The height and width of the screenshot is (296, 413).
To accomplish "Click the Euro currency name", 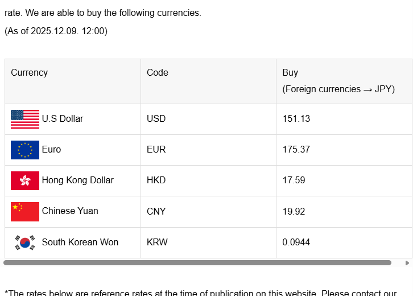I will click(x=51, y=150).
